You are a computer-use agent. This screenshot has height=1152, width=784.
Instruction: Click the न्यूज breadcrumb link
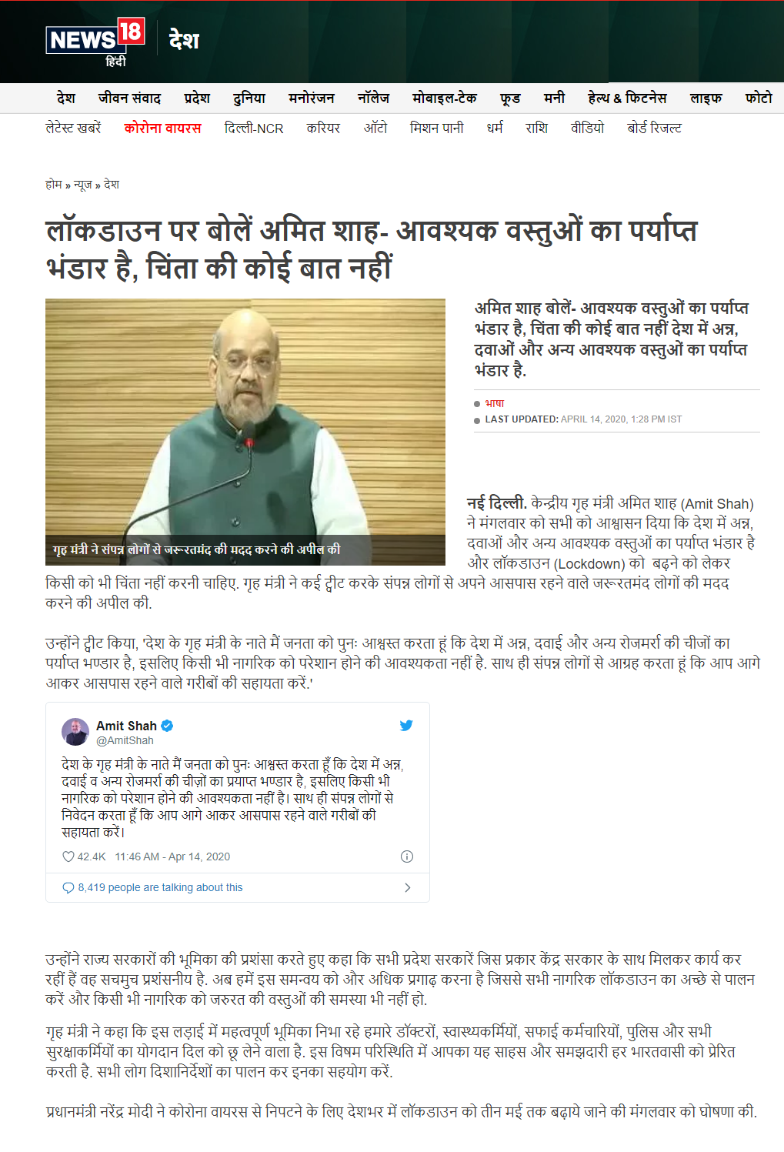tap(83, 184)
